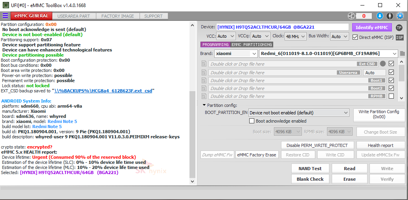Switch to FACTORY IMAGE tab
The height and width of the screenshot is (200, 408).
click(118, 16)
